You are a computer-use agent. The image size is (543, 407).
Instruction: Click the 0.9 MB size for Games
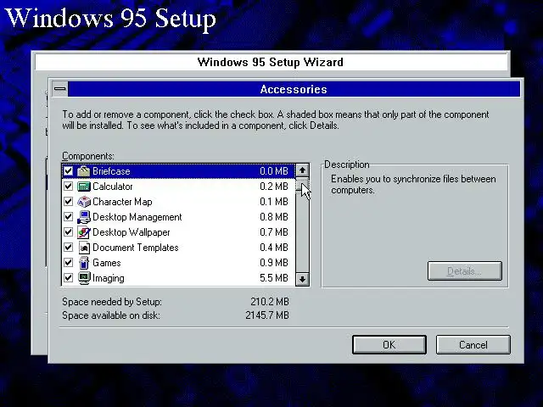pyautogui.click(x=274, y=263)
